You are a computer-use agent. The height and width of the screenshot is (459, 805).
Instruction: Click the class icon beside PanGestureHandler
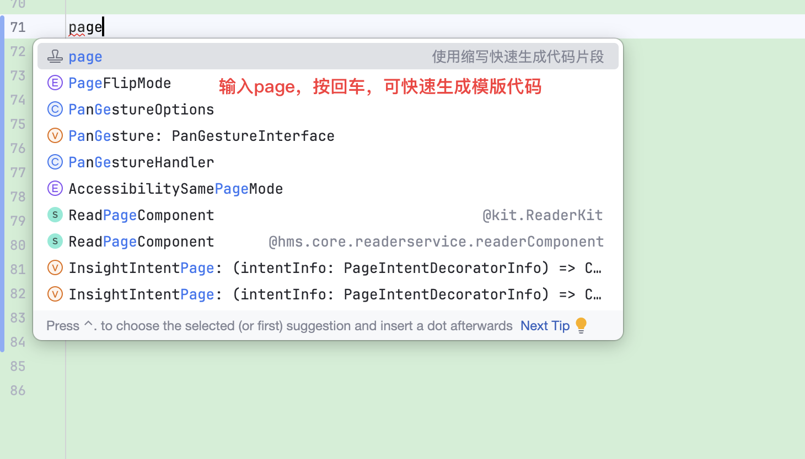tap(55, 162)
